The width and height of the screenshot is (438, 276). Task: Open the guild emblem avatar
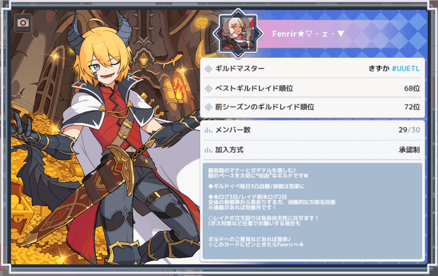238,33
